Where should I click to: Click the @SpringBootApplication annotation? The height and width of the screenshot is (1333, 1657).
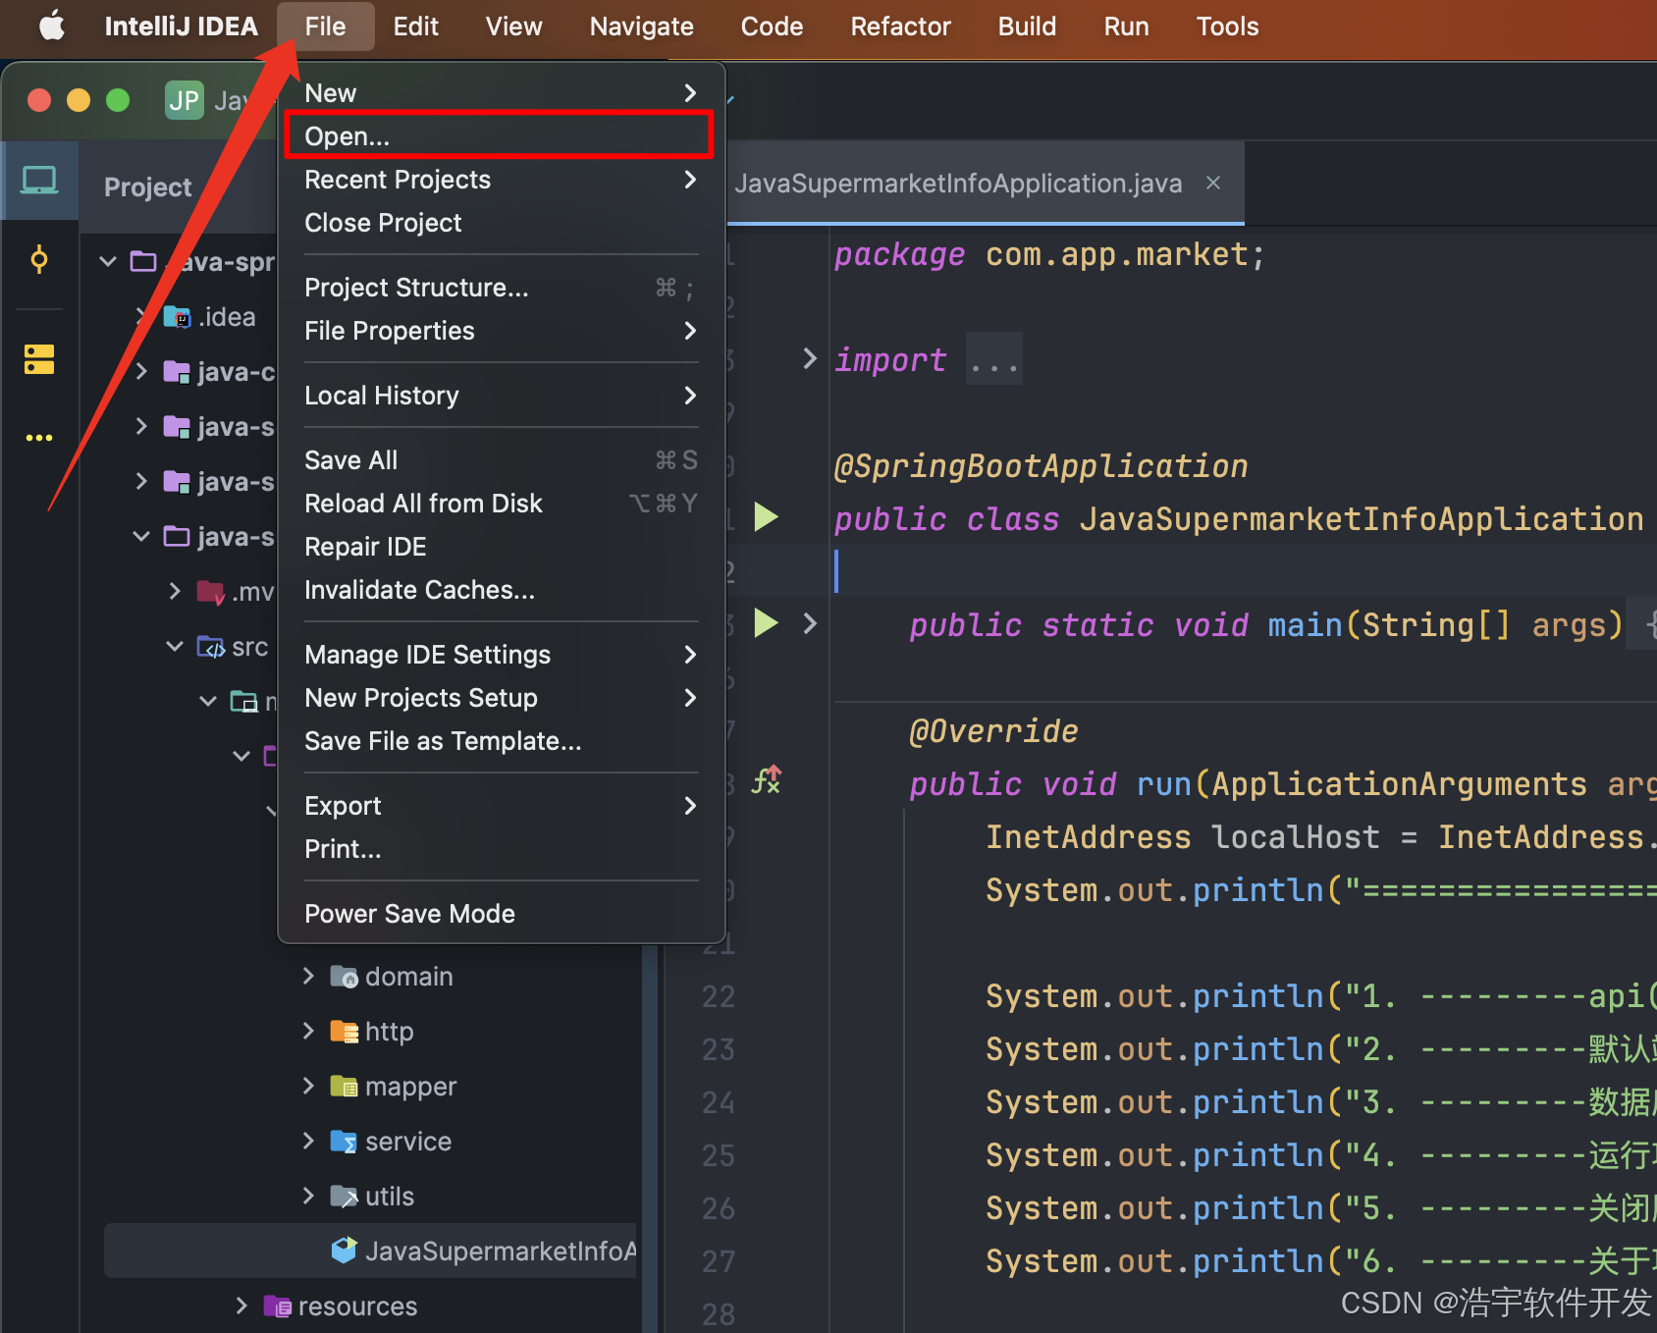pyautogui.click(x=1041, y=465)
